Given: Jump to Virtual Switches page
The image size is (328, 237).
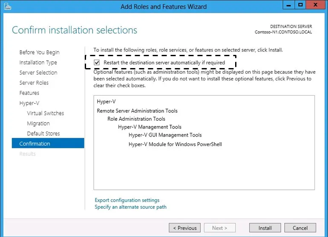Looking at the screenshot, I should (x=46, y=113).
